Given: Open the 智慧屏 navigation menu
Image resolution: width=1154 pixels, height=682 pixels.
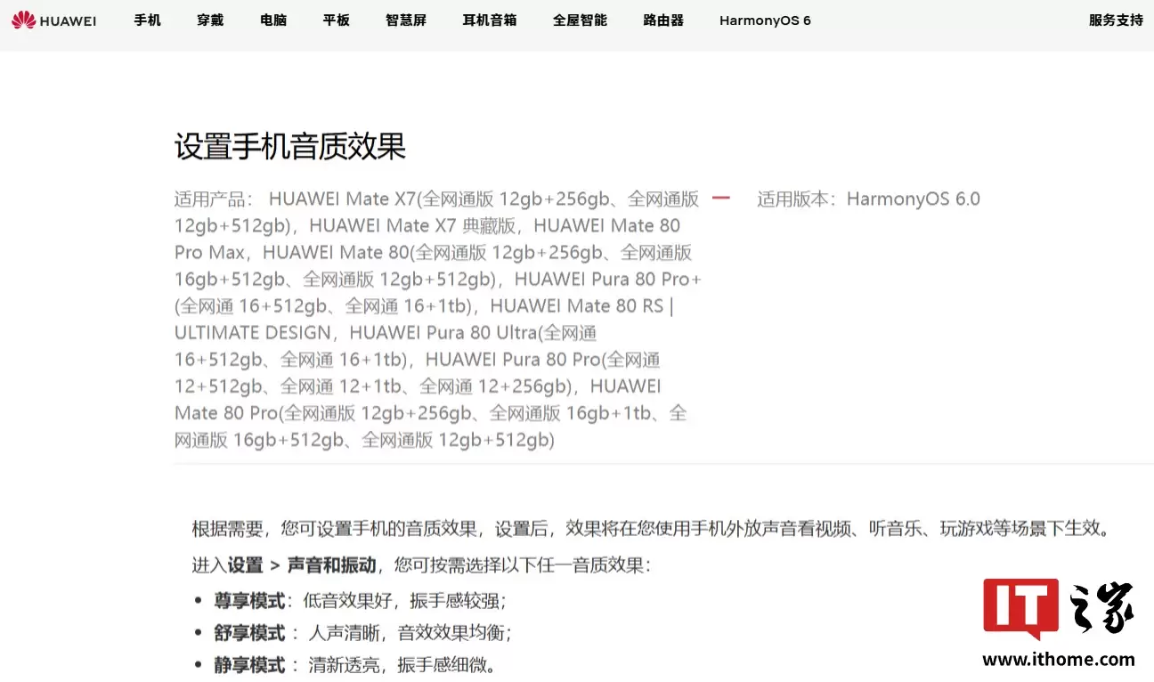Looking at the screenshot, I should 406,20.
